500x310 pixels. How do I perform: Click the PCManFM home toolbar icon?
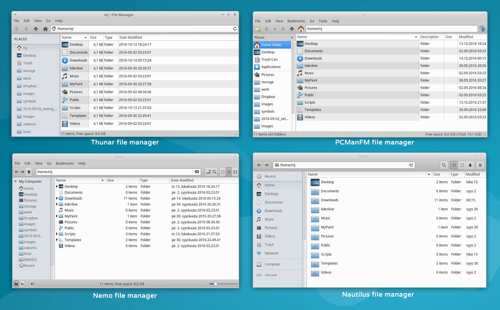coord(301,29)
